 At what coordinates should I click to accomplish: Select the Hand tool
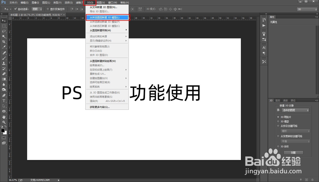pyautogui.click(x=4, y=117)
